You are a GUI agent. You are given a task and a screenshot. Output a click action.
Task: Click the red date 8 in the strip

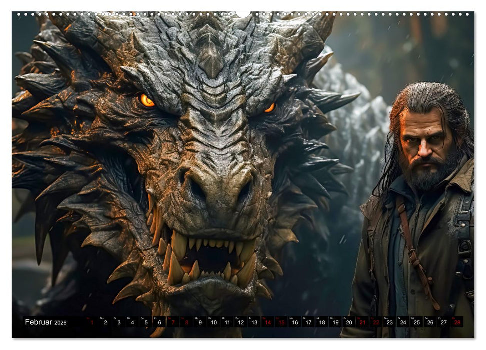186,324
